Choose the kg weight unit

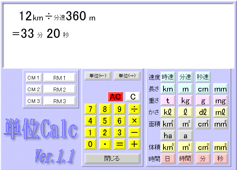point(185,101)
